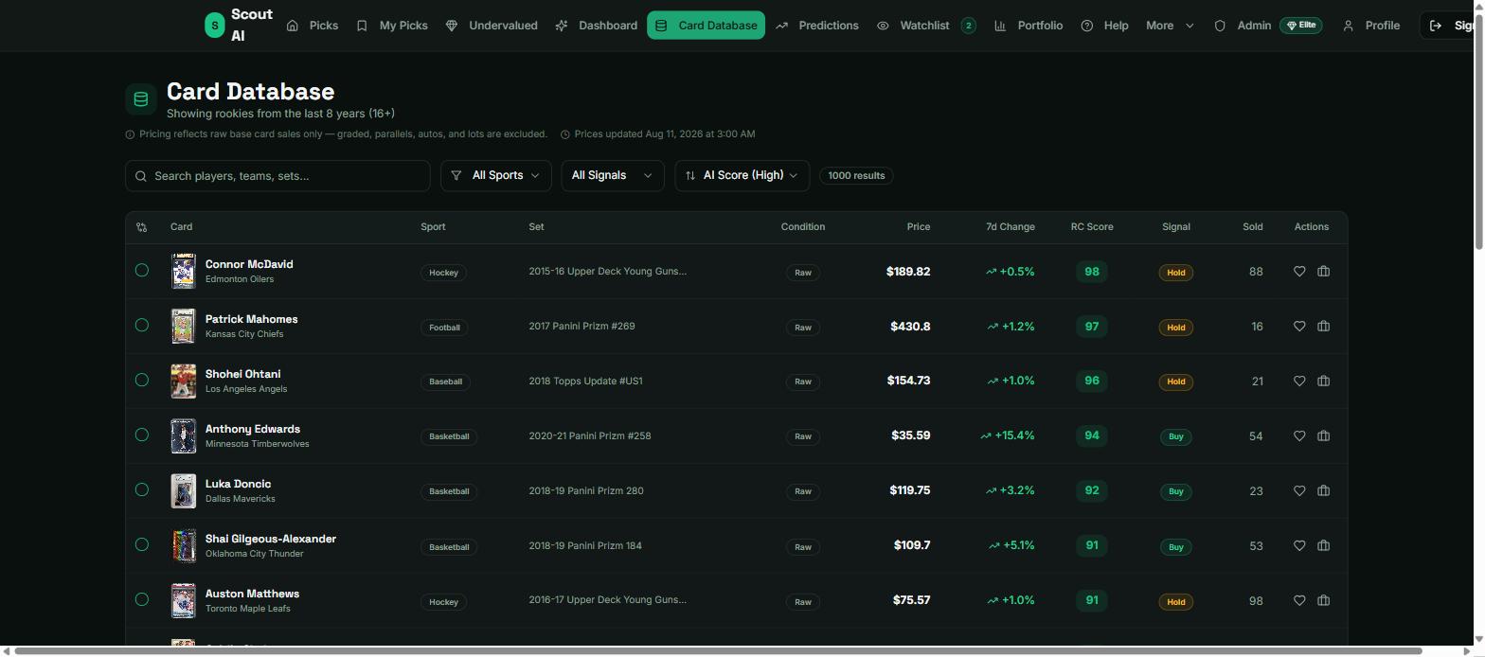
Task: Sort by Price column header
Action: pyautogui.click(x=918, y=227)
